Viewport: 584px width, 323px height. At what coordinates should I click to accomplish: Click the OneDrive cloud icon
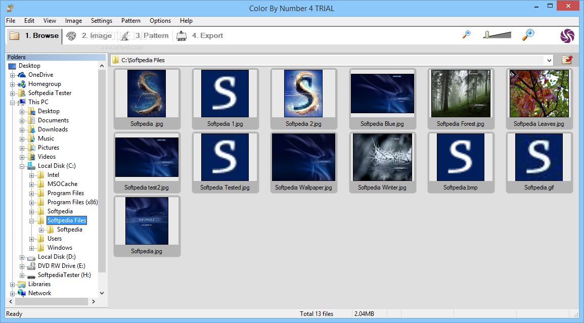point(22,75)
